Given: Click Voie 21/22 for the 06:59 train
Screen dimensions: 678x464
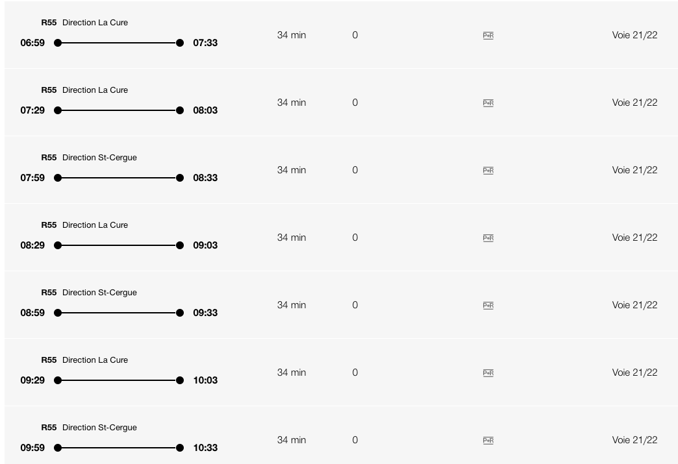Looking at the screenshot, I should pyautogui.click(x=634, y=35).
